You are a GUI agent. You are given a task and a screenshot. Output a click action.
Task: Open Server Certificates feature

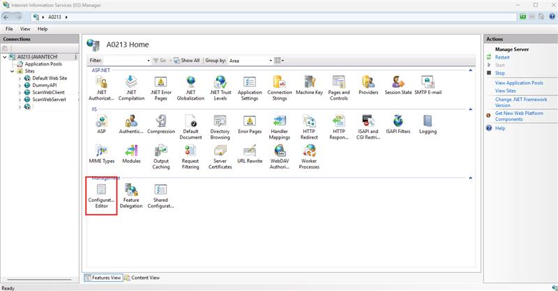[220, 157]
